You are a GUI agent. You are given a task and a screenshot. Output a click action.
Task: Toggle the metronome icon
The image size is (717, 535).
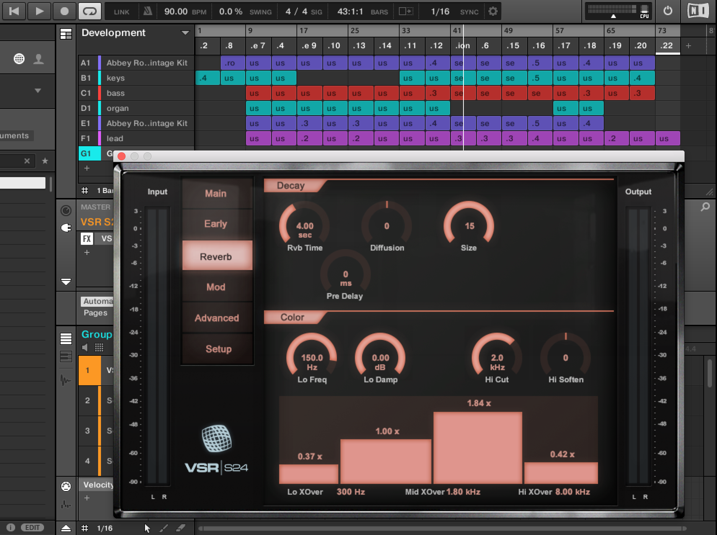147,11
